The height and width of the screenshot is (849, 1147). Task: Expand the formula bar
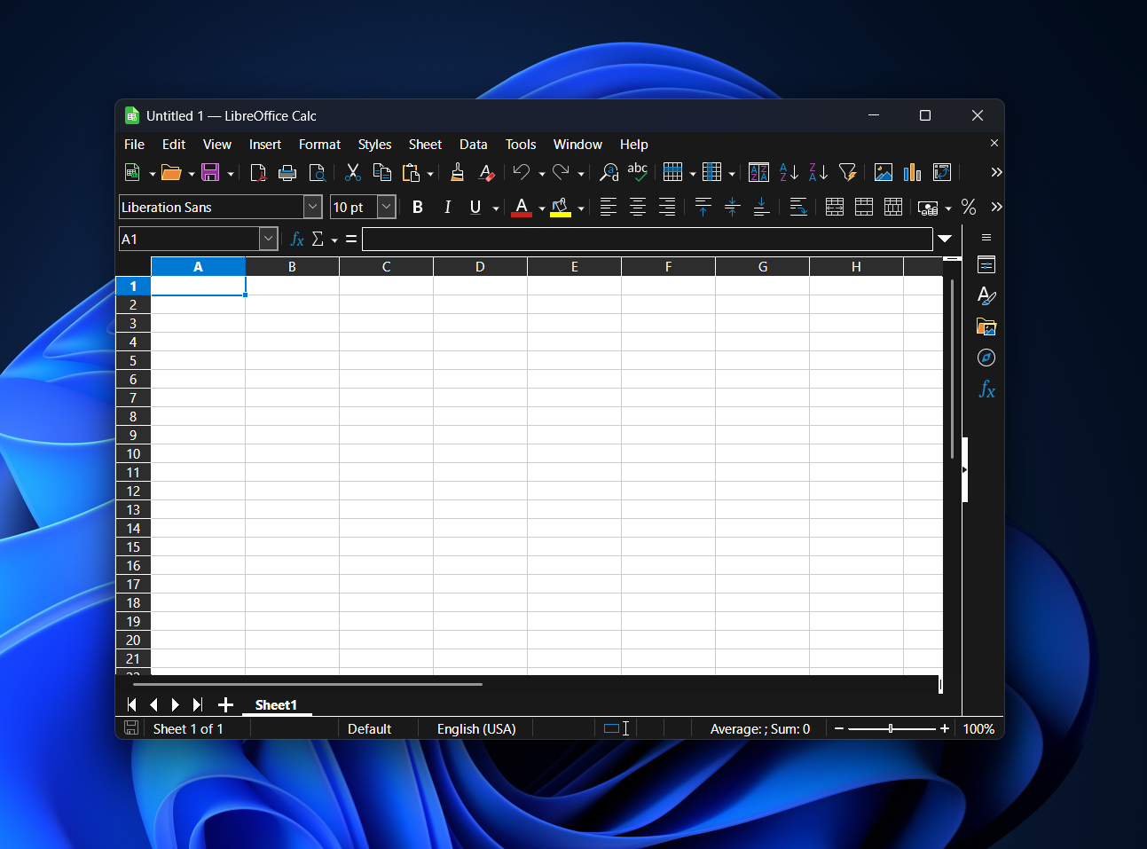click(x=945, y=239)
